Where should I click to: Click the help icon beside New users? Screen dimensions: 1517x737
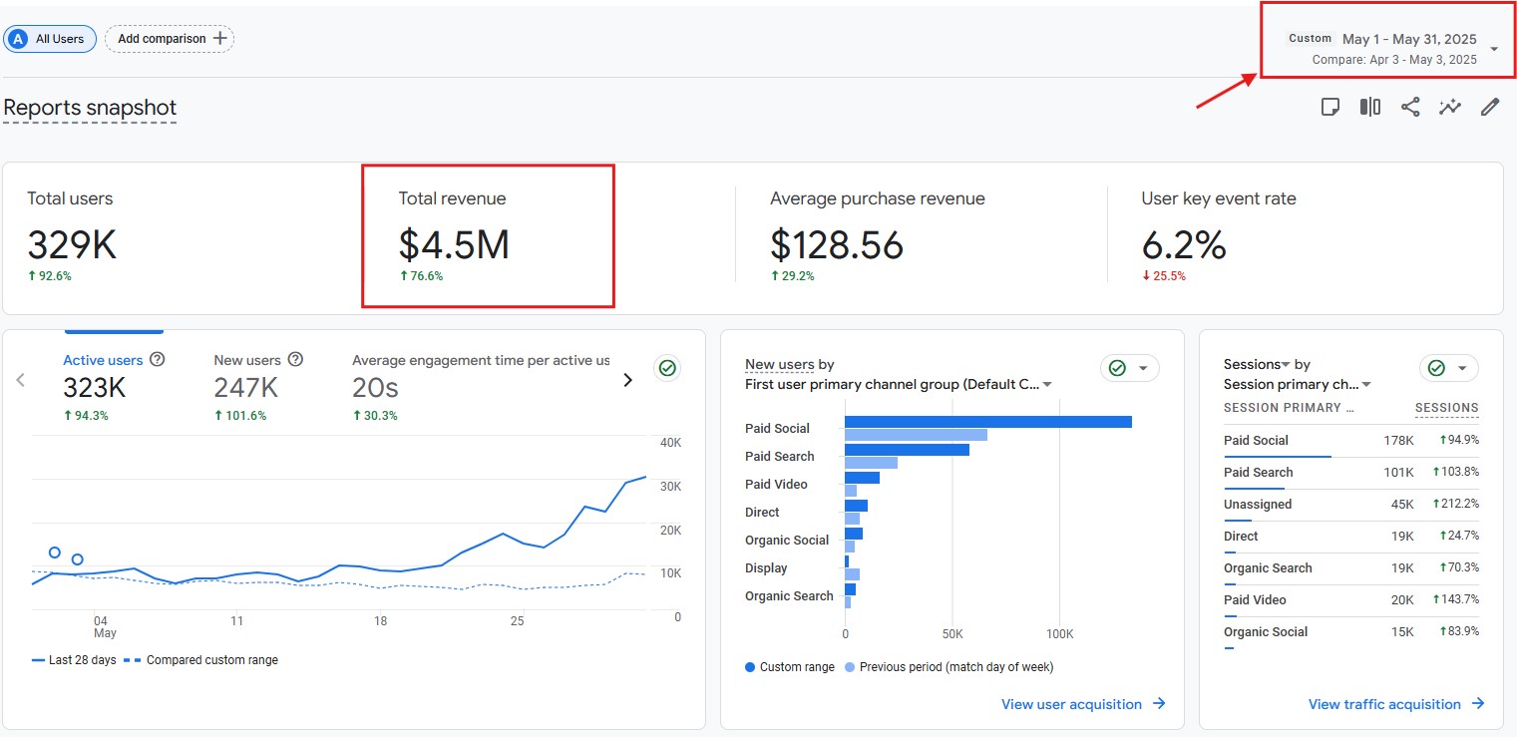(x=295, y=360)
